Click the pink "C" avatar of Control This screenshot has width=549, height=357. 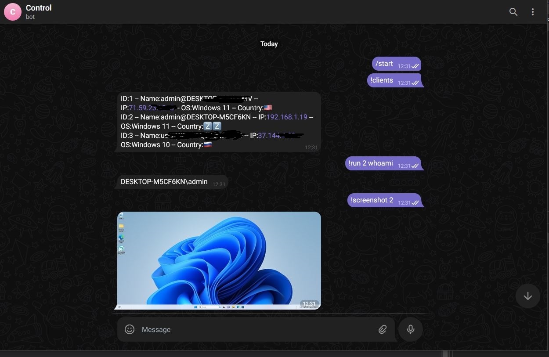click(x=13, y=12)
